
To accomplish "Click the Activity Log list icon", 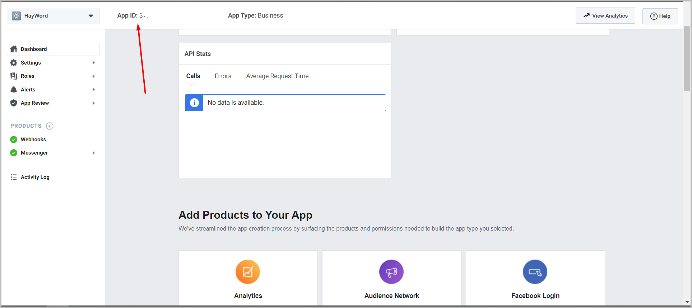I will click(14, 177).
